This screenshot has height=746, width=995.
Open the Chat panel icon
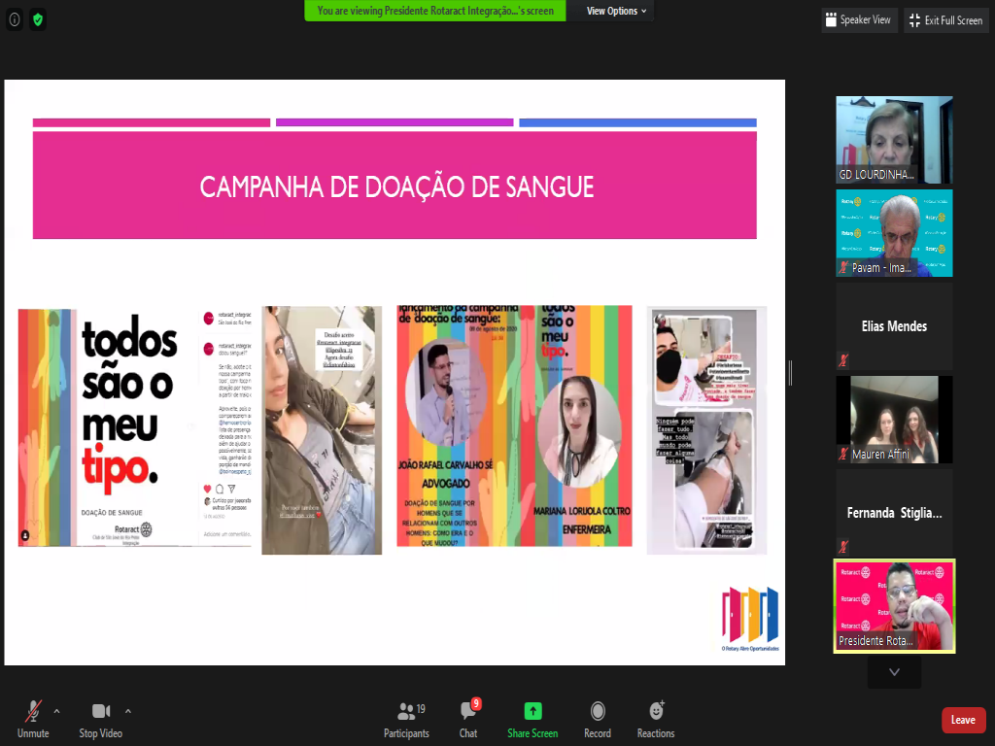click(468, 711)
